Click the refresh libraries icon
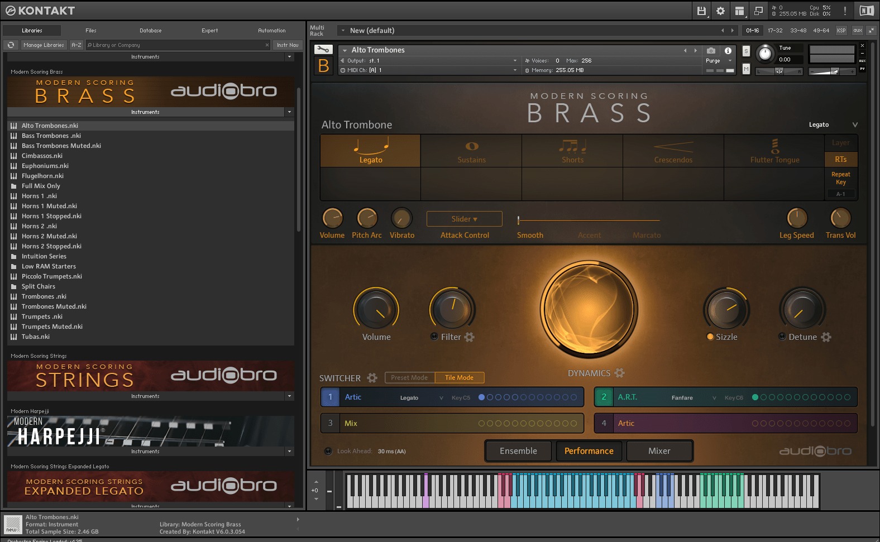880x542 pixels. click(x=11, y=45)
